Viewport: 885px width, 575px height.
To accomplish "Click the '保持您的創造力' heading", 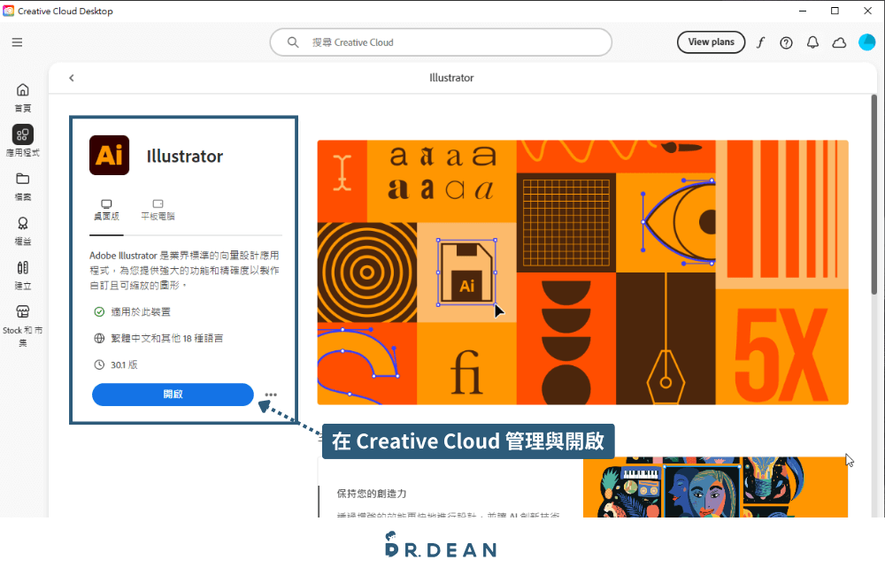I will [x=372, y=494].
